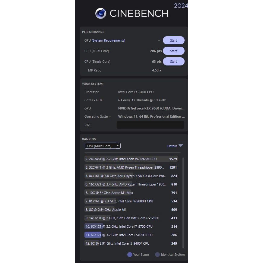Start the CPU (Multi Core) benchmark
Image resolution: width=263 pixels, height=263 pixels.
174,51
